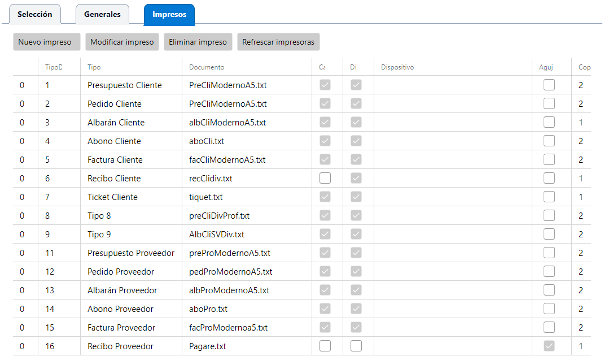The width and height of the screenshot is (604, 356).
Task: Open the Generales tab
Action: point(103,14)
